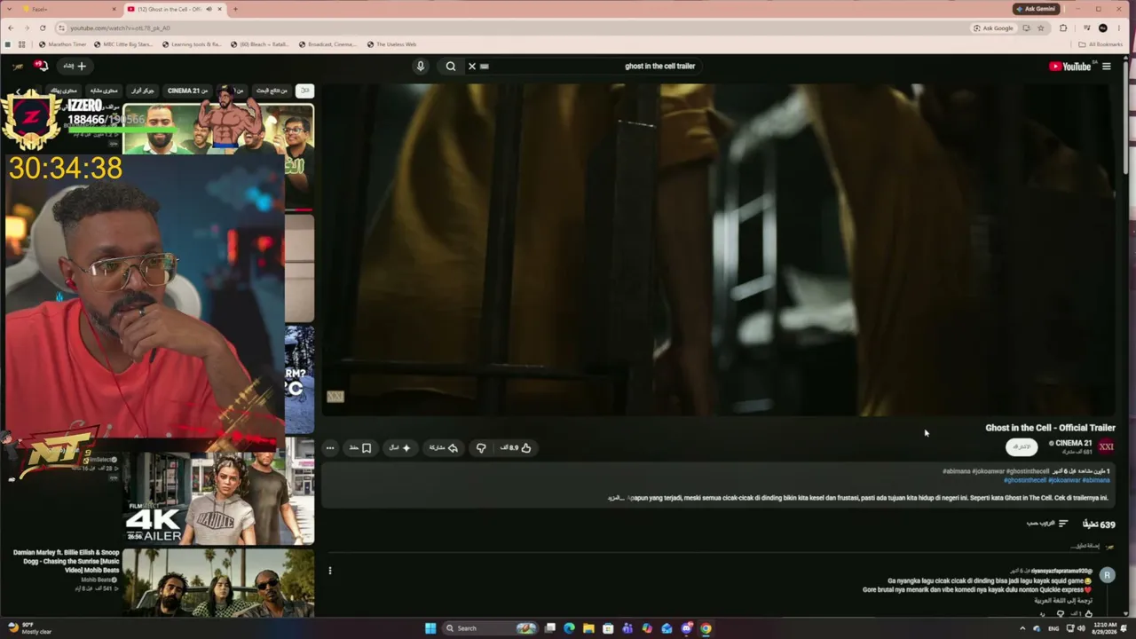The height and width of the screenshot is (639, 1136).
Task: Click the YouTube logo to go home
Action: point(1069,66)
